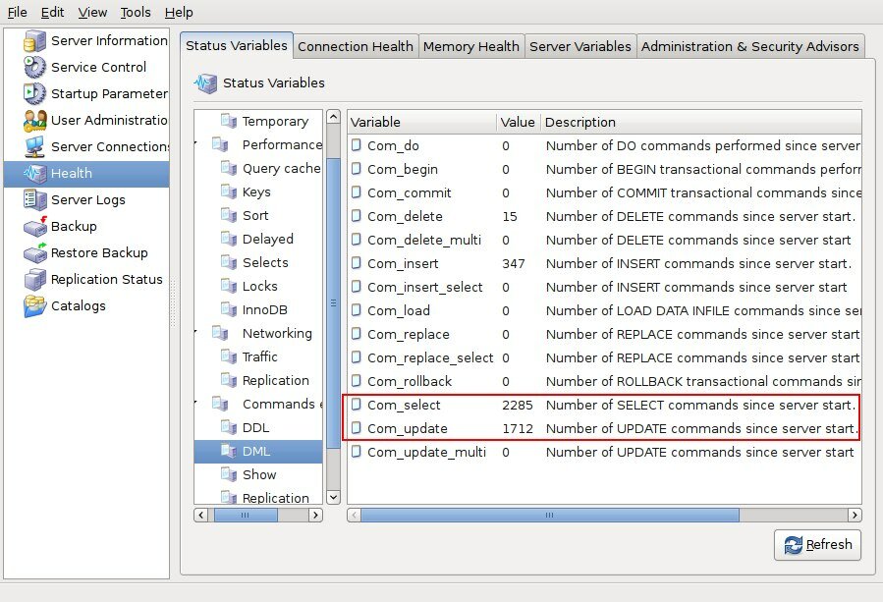Select the Networking tree item
The height and width of the screenshot is (602, 883).
[277, 333]
